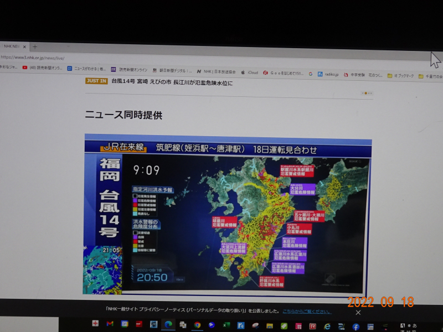Open the white taskbar icon with red cross
The height and width of the screenshot is (332, 443).
pyautogui.click(x=95, y=323)
